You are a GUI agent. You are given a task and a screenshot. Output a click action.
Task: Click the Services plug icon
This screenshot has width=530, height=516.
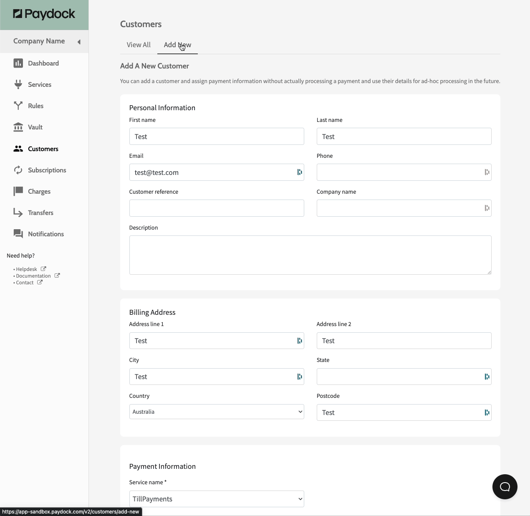click(18, 84)
